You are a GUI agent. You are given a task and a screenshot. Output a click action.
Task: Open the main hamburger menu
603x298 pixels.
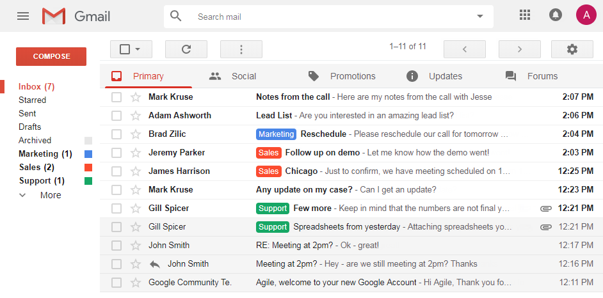tap(23, 16)
